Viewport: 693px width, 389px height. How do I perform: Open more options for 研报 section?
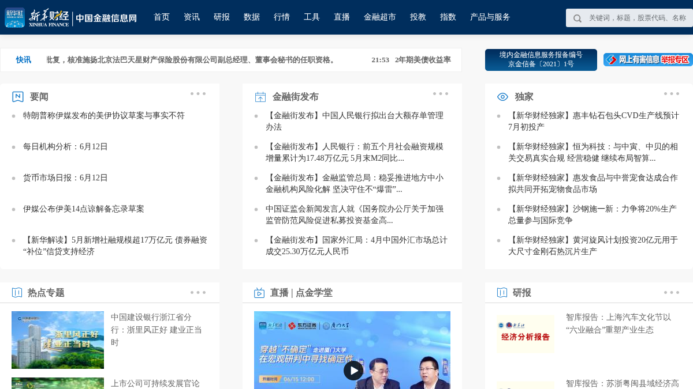[x=672, y=292]
